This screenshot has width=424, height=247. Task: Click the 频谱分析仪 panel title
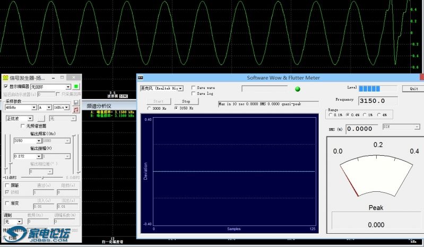[x=99, y=106]
